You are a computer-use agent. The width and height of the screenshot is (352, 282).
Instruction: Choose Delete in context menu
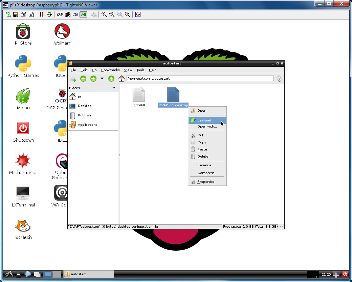tap(207, 157)
